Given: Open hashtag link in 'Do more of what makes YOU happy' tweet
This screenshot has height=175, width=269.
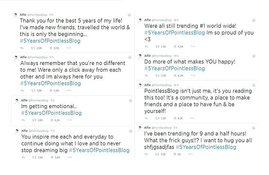Looking at the screenshot, I should tap(174, 68).
